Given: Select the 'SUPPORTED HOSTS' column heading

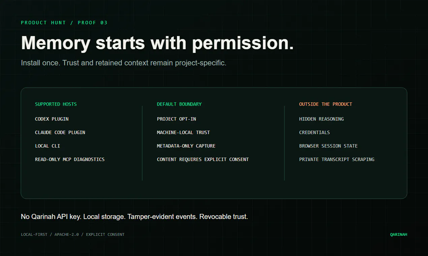Looking at the screenshot, I should pos(56,104).
